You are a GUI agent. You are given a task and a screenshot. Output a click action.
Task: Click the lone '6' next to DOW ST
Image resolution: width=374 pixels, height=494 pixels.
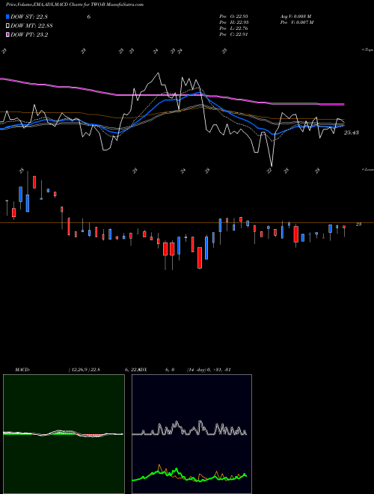[x=89, y=16]
